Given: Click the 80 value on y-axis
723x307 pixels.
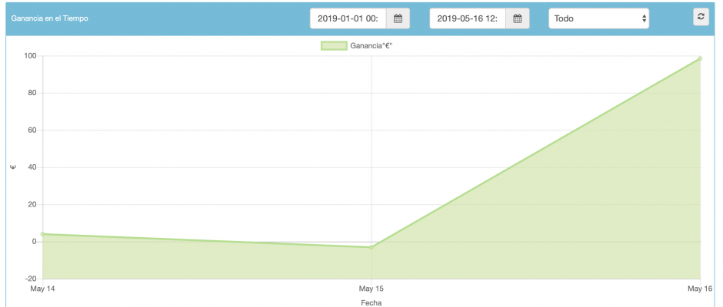Looking at the screenshot, I should [33, 93].
